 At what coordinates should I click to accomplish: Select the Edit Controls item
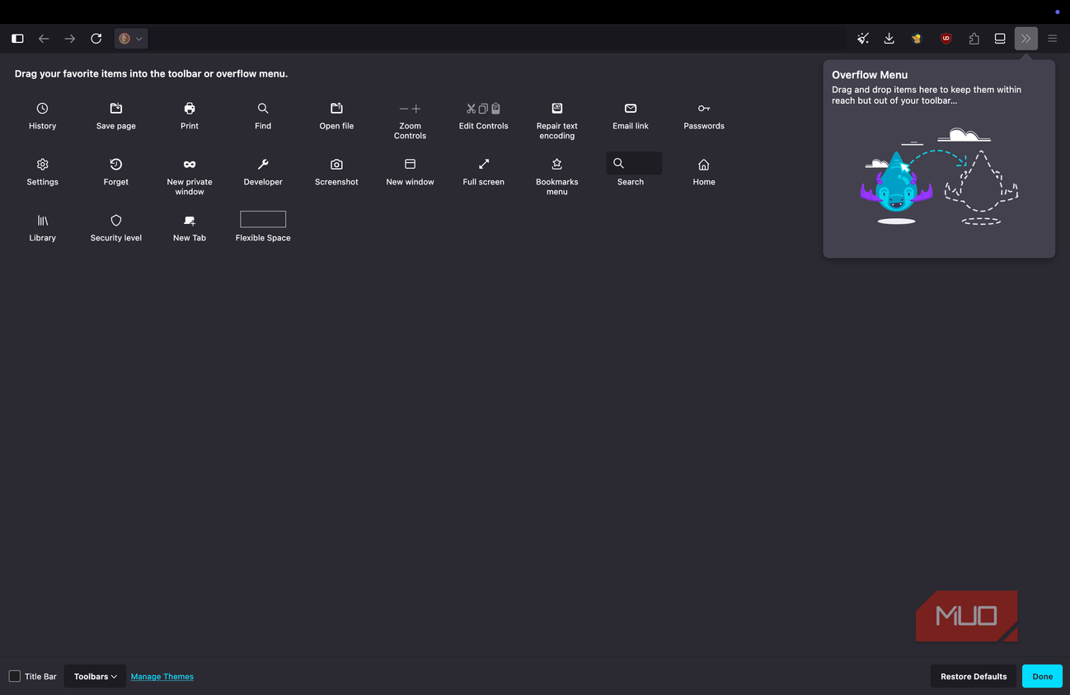pos(484,117)
